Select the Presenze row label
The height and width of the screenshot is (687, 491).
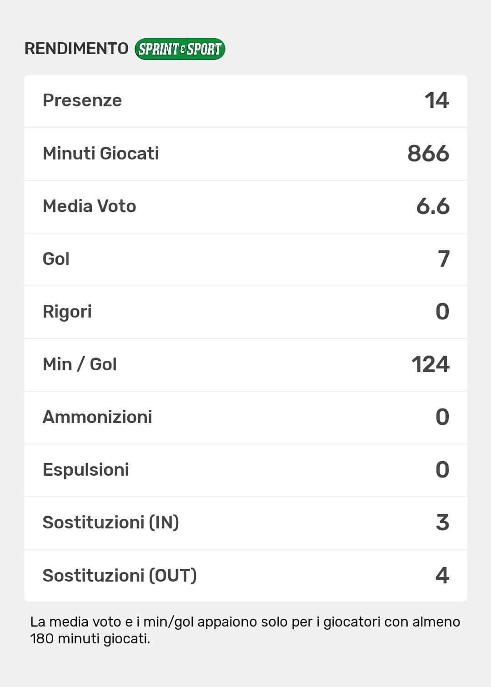tap(82, 100)
